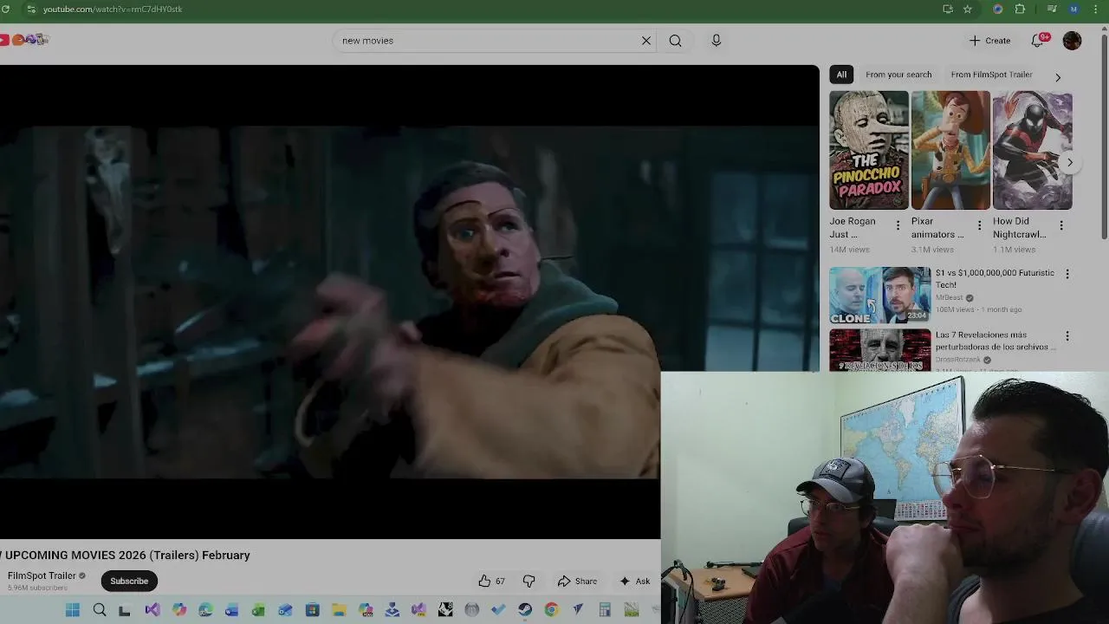Screen dimensions: 1109x624
Task: Dislike the video with thumbs down
Action: 529,582
